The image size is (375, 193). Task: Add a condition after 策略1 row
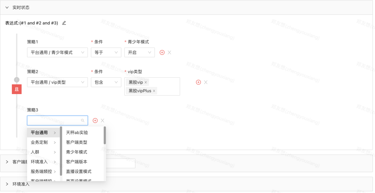coord(162,52)
